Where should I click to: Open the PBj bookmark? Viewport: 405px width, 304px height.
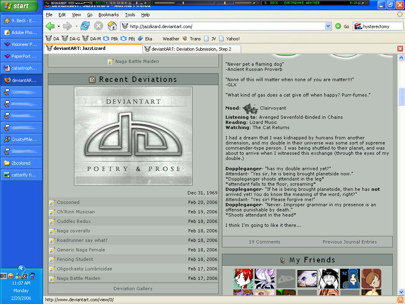(x=128, y=38)
